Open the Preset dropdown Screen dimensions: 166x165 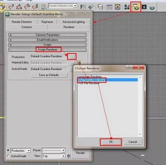63,150
